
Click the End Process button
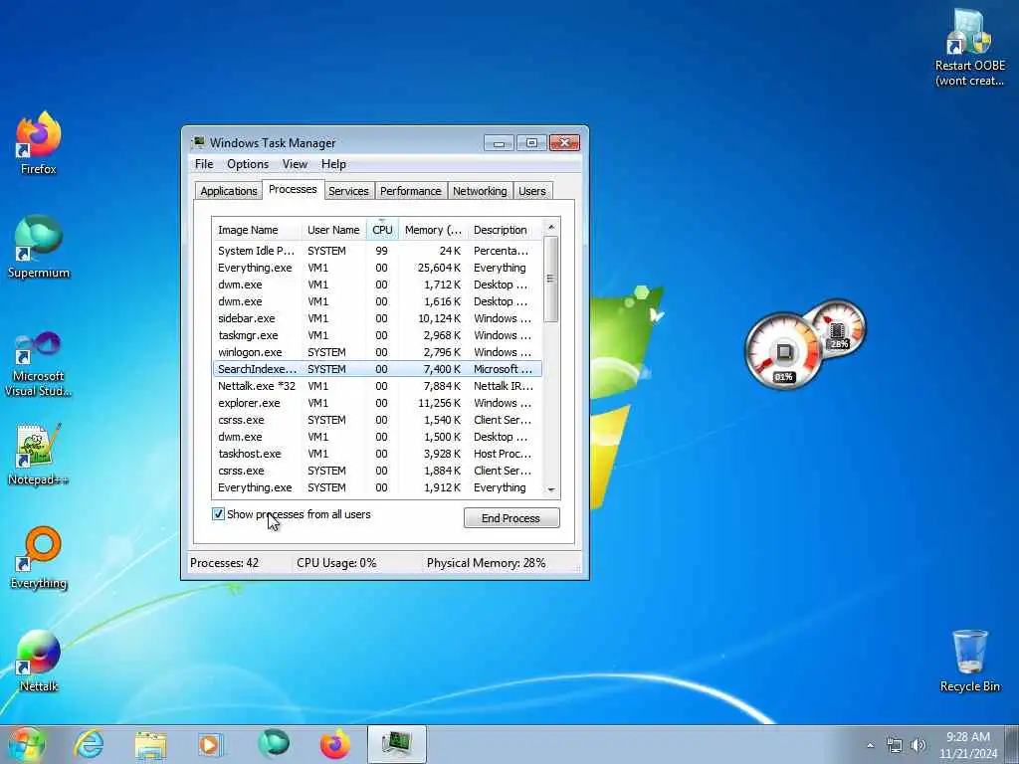coord(511,517)
